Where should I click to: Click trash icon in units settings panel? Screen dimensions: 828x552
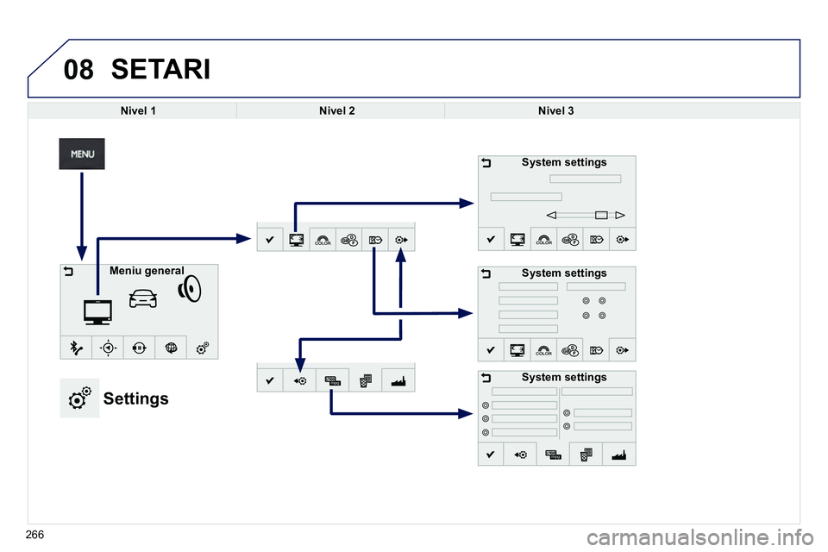pyautogui.click(x=586, y=455)
